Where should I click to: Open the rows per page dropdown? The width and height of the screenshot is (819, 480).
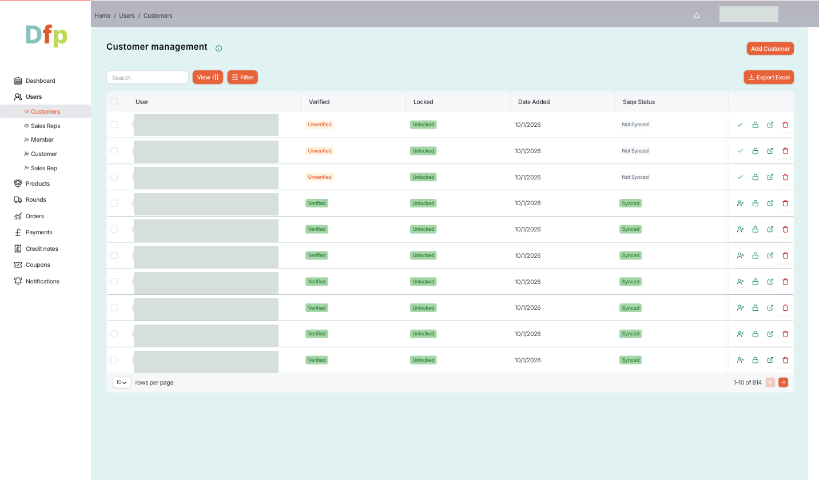[x=122, y=382]
